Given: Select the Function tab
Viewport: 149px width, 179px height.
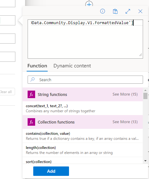Looking at the screenshot, I should pyautogui.click(x=37, y=66).
